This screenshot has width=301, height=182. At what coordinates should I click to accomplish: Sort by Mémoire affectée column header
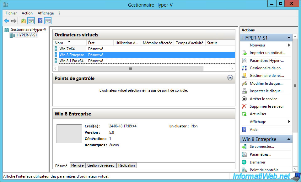point(158,43)
